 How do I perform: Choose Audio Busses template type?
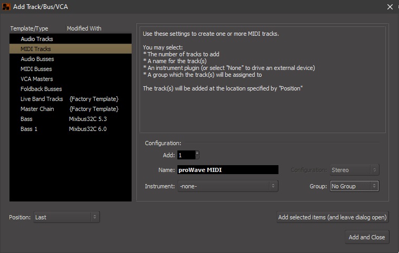pos(71,59)
